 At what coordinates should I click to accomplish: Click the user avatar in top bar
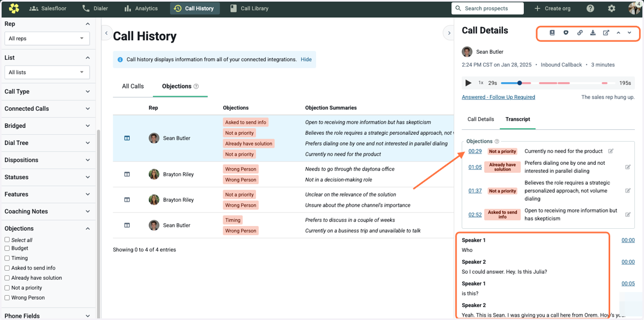point(634,9)
